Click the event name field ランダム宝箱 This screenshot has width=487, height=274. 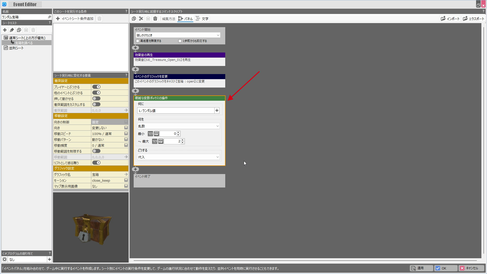pyautogui.click(x=24, y=17)
